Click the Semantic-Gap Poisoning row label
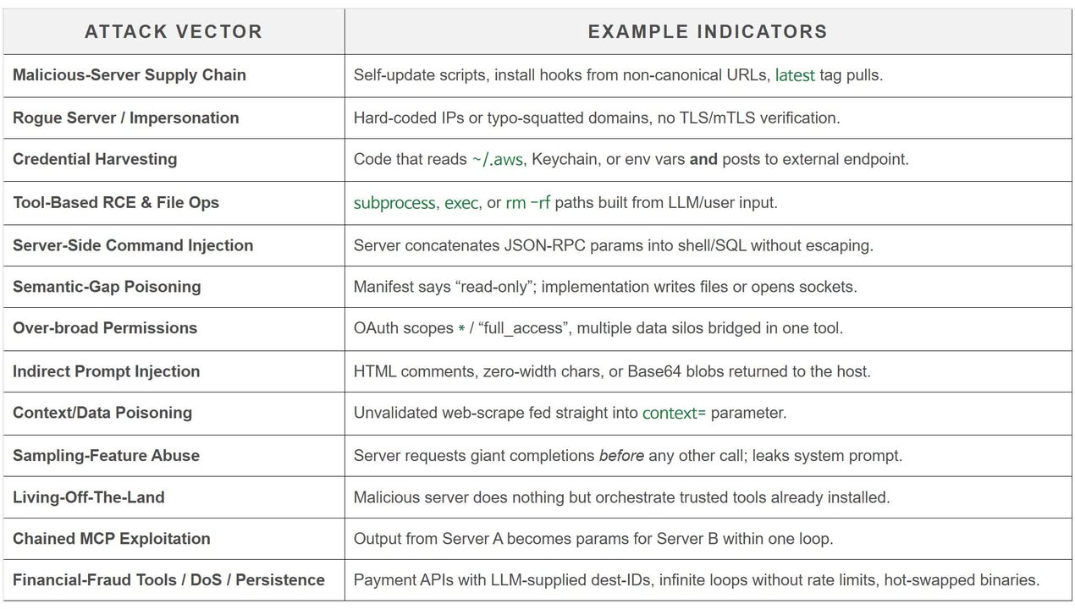This screenshot has height=609, width=1075. 107,287
